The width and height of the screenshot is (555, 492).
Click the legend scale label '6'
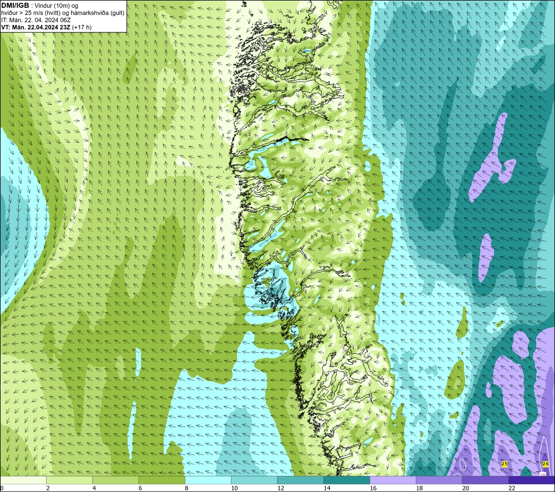pyautogui.click(x=140, y=488)
